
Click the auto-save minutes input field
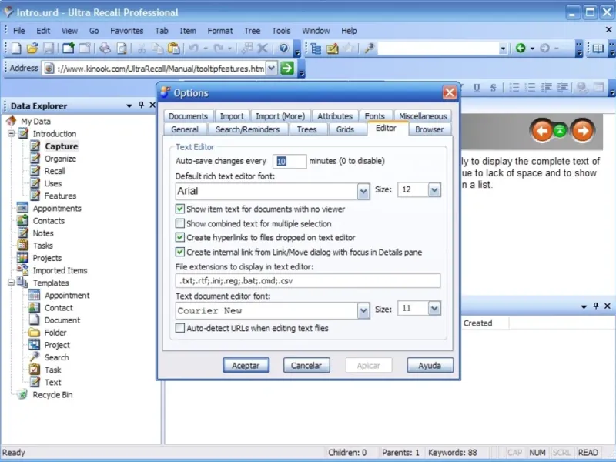(x=290, y=161)
